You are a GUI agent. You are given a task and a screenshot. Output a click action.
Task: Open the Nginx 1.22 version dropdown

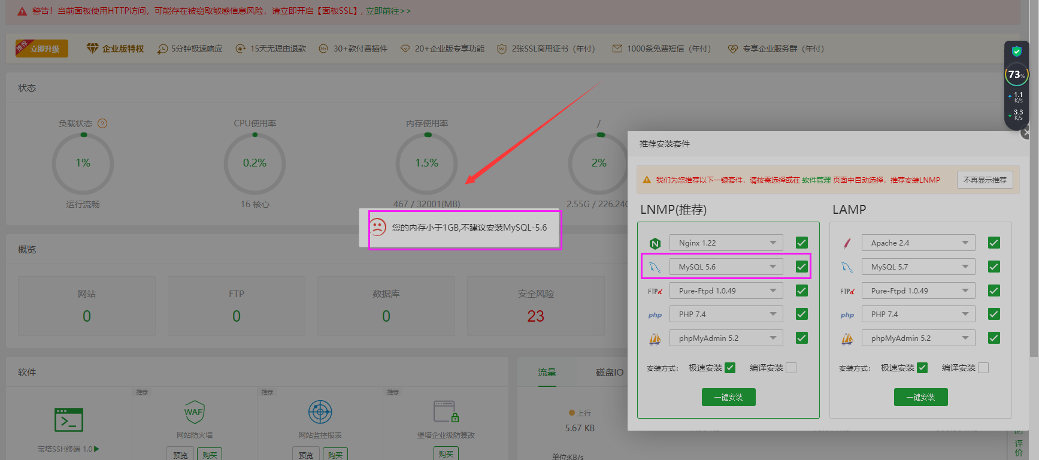coord(726,243)
